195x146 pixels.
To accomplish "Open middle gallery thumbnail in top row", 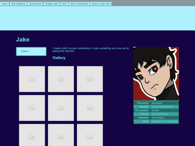I will click(x=61, y=79).
